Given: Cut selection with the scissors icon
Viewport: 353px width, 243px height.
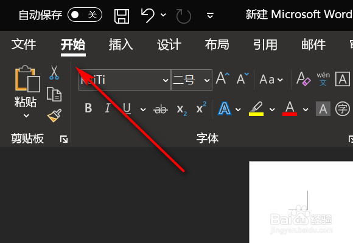Looking at the screenshot, I should click(x=54, y=72).
